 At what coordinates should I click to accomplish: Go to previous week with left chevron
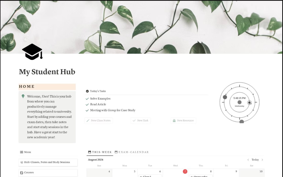tap(248, 160)
